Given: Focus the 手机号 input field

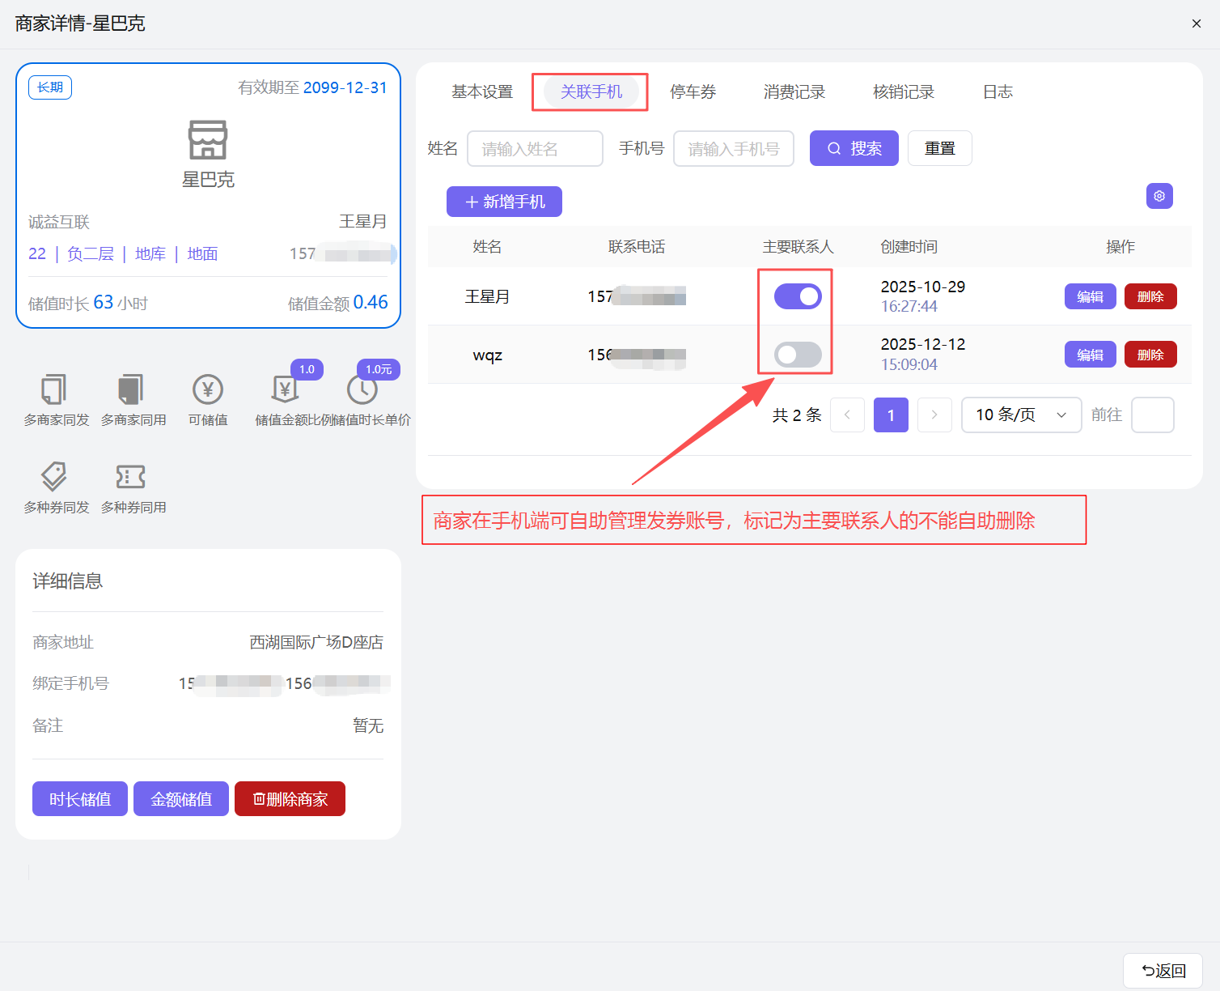Looking at the screenshot, I should pos(733,149).
